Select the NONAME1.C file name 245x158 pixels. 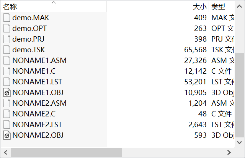pos(34,71)
